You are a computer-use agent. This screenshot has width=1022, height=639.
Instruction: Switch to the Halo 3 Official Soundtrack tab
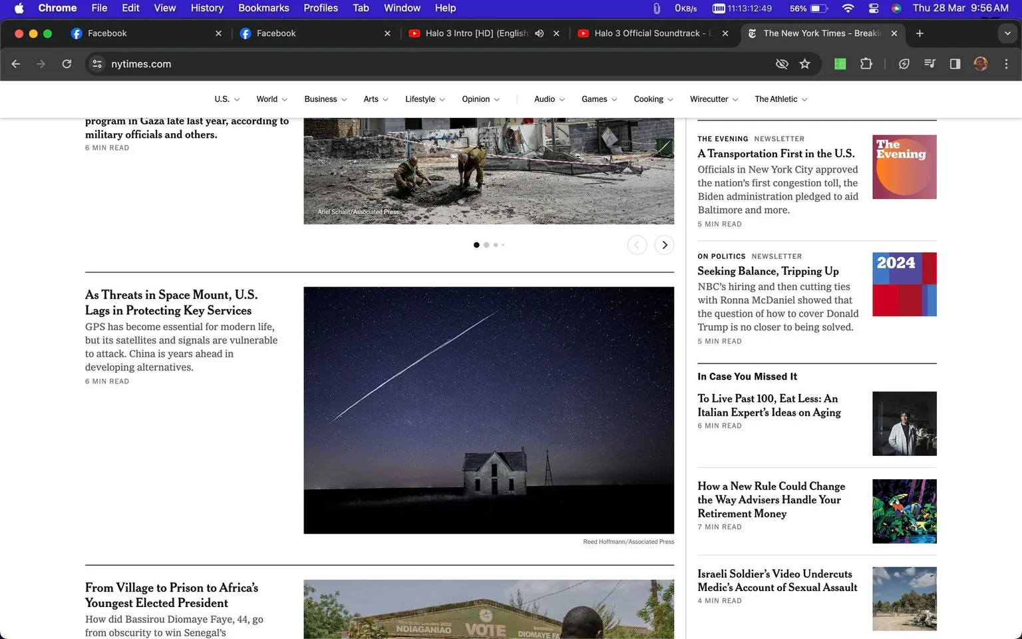coord(642,33)
